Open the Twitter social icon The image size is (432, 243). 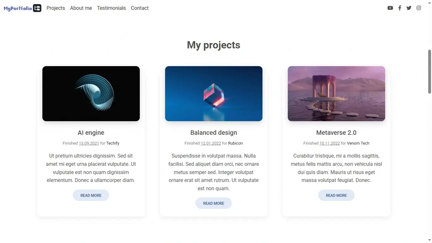point(409,8)
